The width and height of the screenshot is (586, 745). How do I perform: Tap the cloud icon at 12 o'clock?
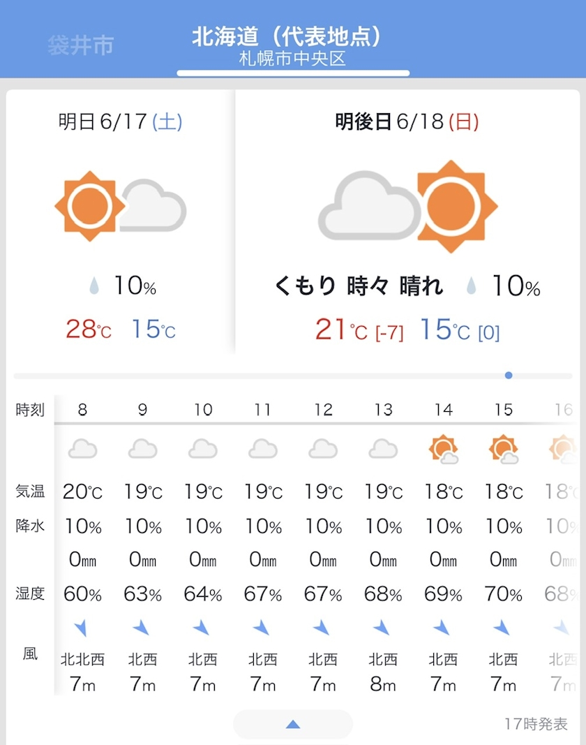point(323,448)
